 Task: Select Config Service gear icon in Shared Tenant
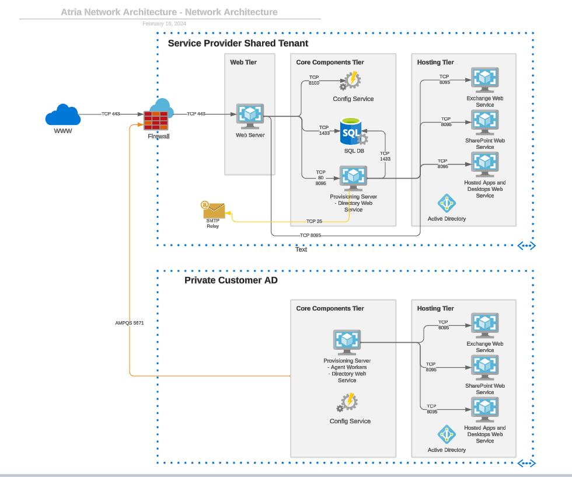(351, 81)
